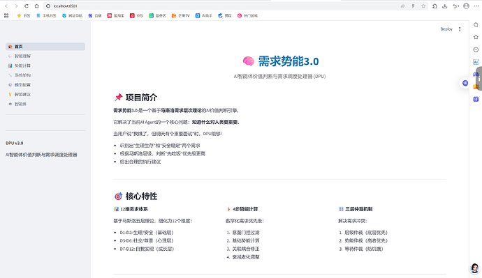482x278 pixels.
Task: Click the favorites star in right sidebar
Action: (476, 37)
